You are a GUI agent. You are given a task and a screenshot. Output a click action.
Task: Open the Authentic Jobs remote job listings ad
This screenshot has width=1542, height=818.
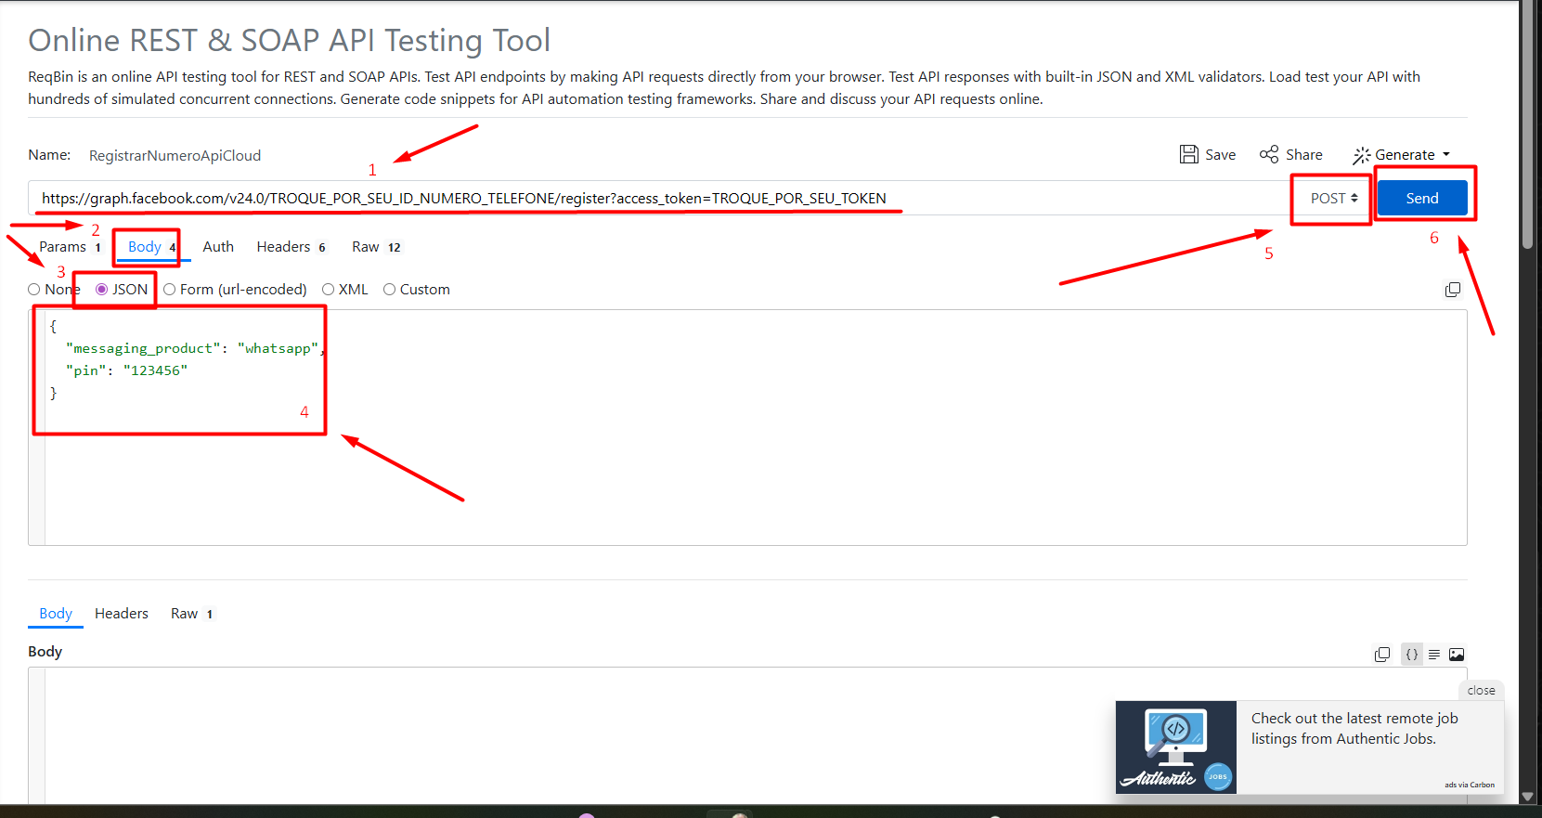tap(1354, 729)
